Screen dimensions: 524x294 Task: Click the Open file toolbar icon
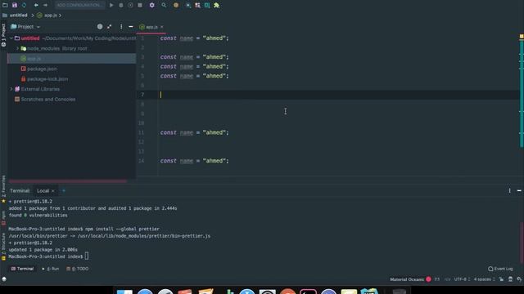click(5, 5)
